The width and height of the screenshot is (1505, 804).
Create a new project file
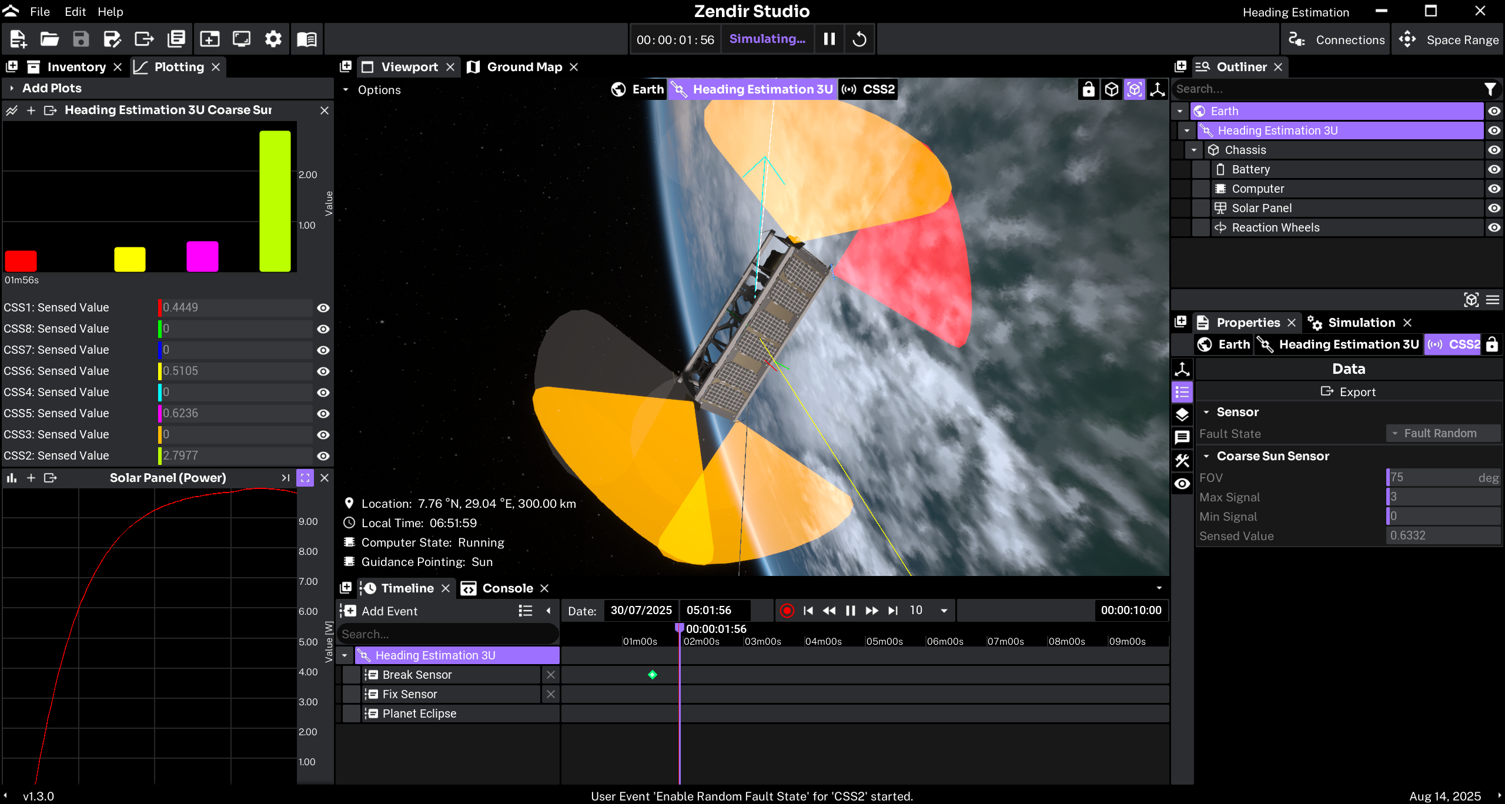point(17,39)
